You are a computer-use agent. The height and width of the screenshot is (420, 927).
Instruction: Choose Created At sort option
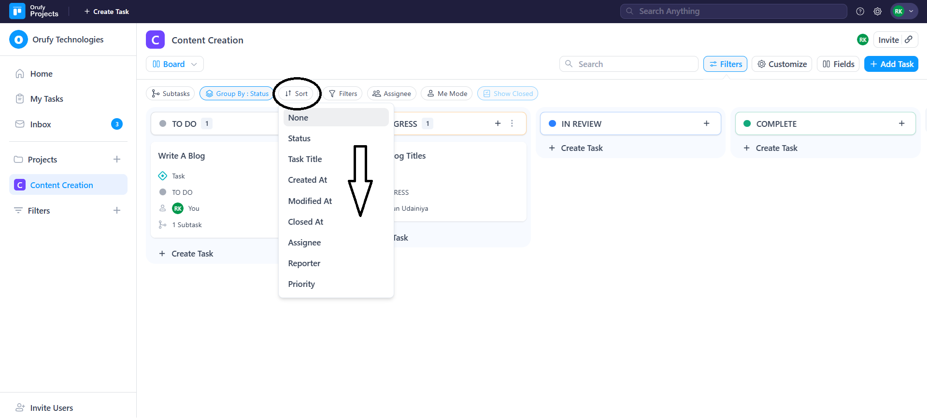click(308, 180)
